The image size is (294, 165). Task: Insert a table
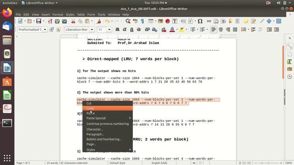[x=151, y=21]
